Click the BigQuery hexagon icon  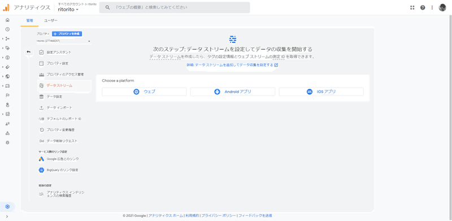coord(41,170)
